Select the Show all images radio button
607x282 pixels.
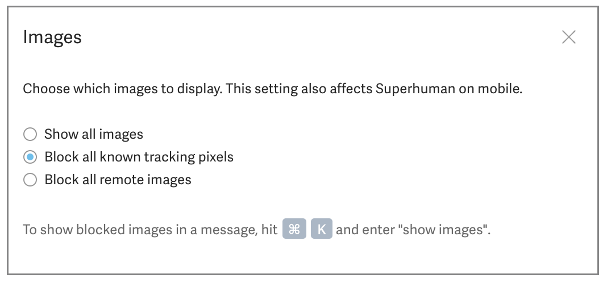[30, 135]
